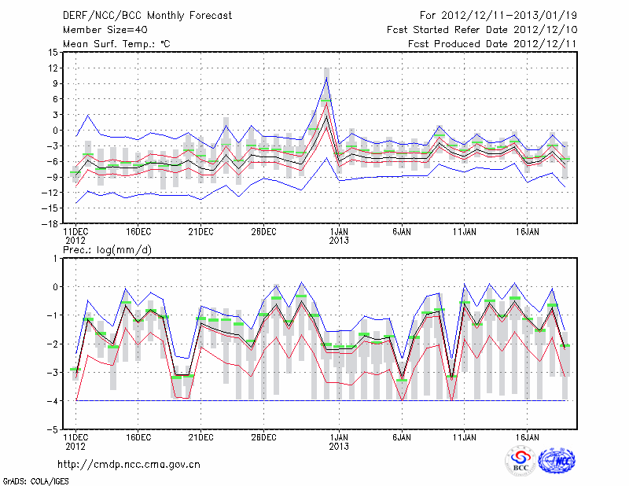Click the 6JAN tick under precipitation chart
Screen dimensions: 629x486
coord(402,436)
